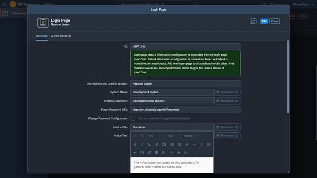This screenshot has width=317, height=178.
Task: Click the Login Page phone icon
Action: point(43,23)
